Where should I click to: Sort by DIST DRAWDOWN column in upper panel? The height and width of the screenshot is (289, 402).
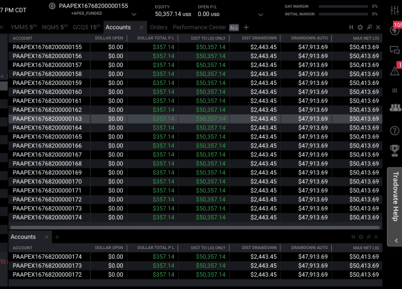[259, 38]
